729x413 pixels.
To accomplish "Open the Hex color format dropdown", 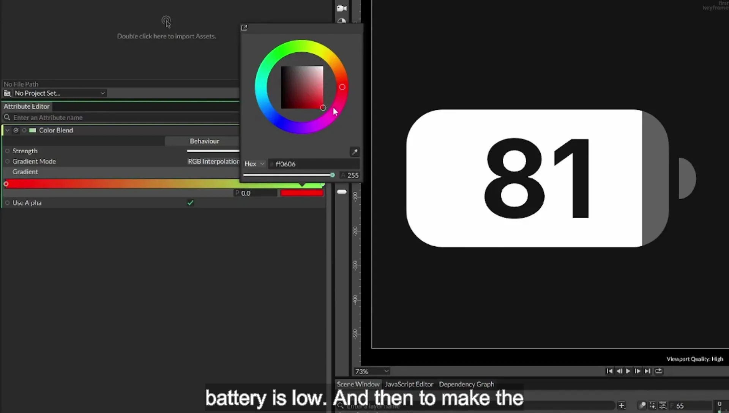I will coord(254,164).
